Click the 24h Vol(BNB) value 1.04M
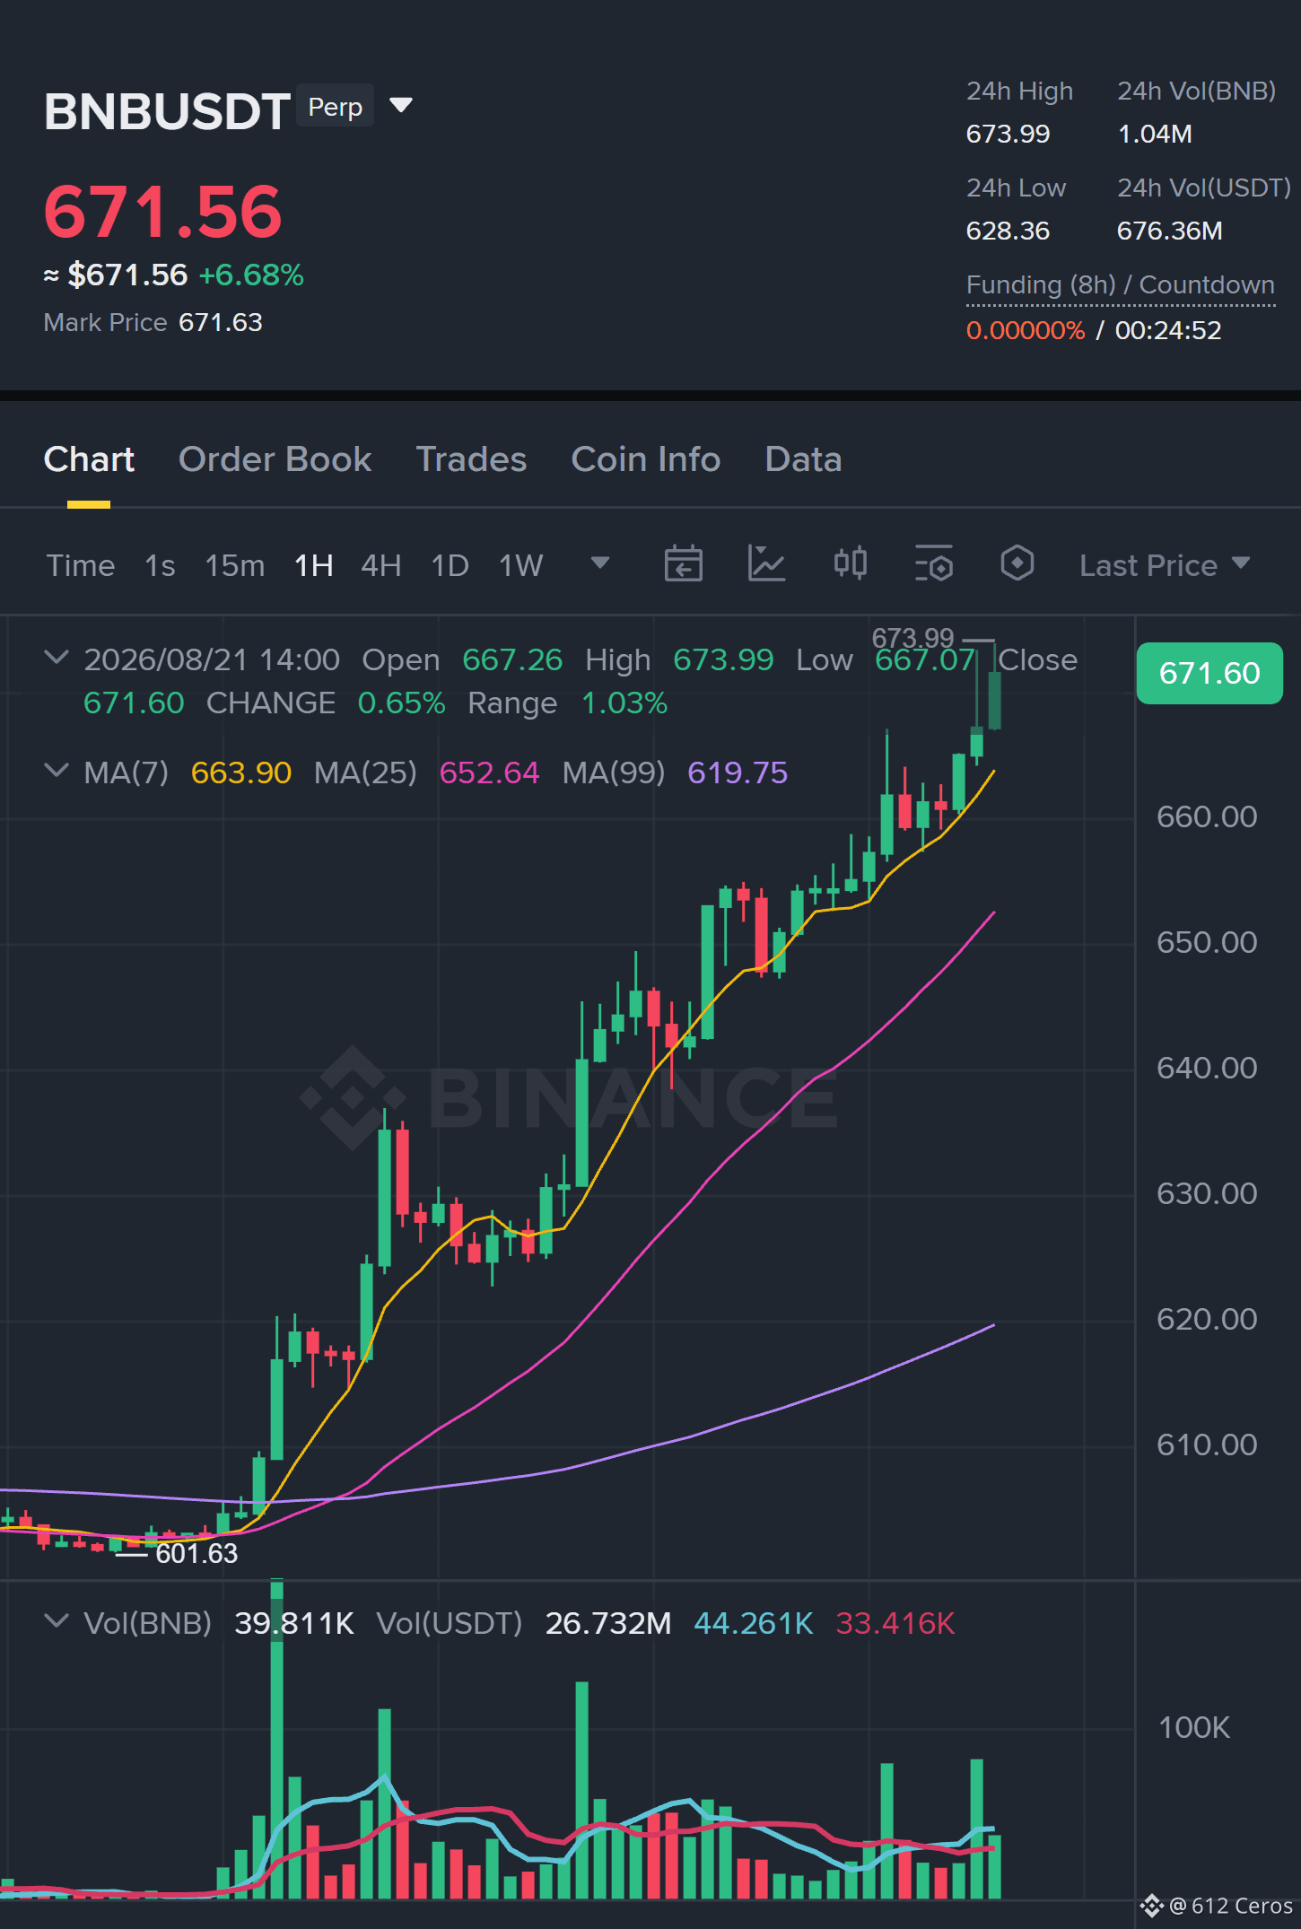The height and width of the screenshot is (1929, 1301). coord(1155,134)
